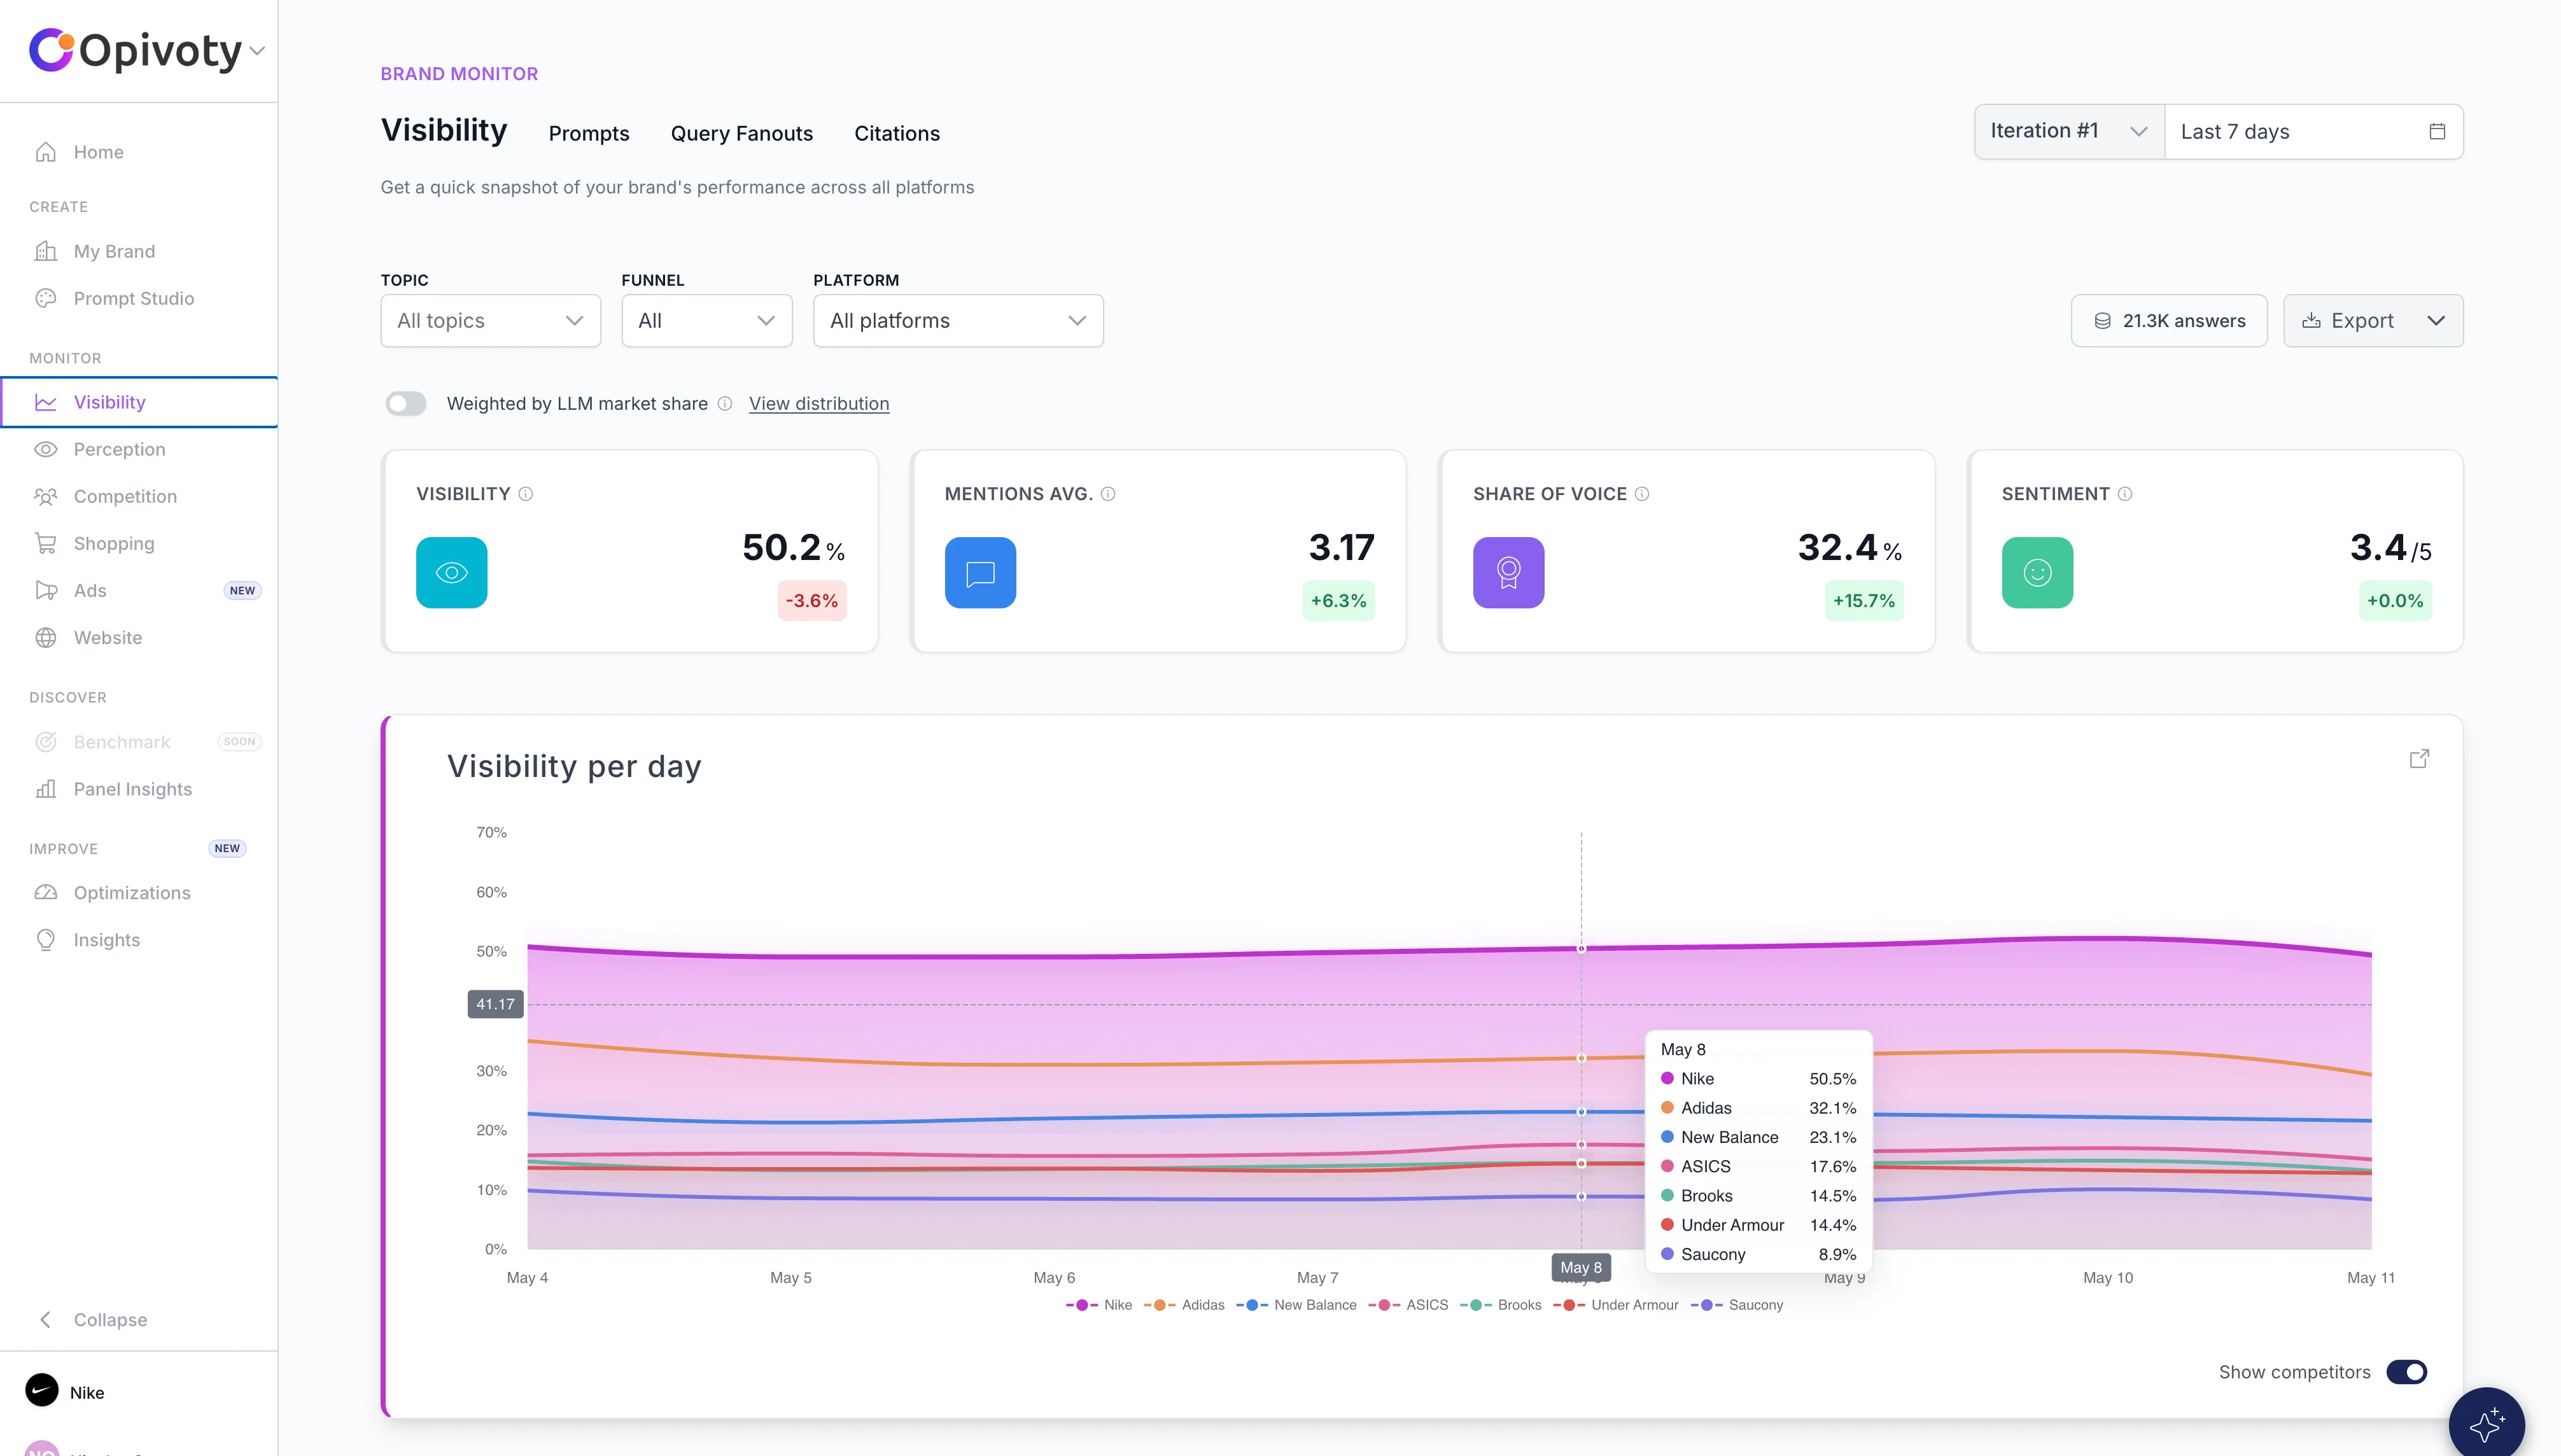The width and height of the screenshot is (2561, 1456).
Task: Toggle Brooks series in chart legend
Action: 1500,1305
